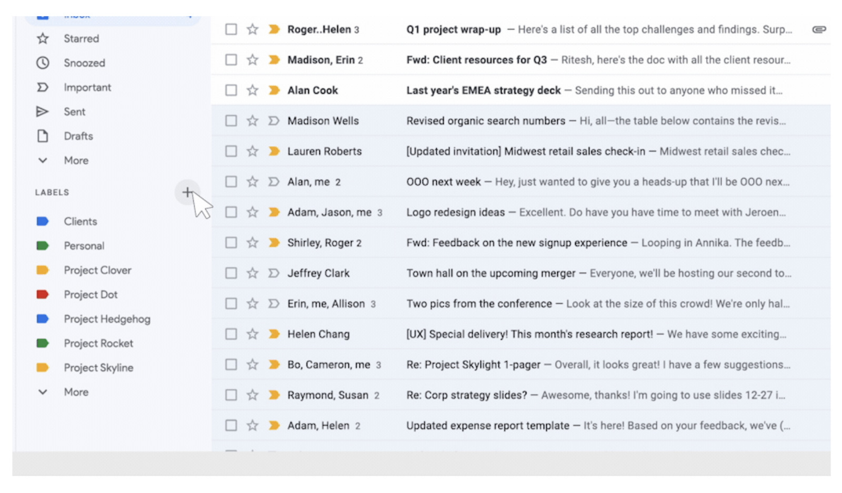Toggle importance on Jeffrey Clark's town hall email
Image resolution: width=842 pixels, height=493 pixels.
[x=274, y=273]
